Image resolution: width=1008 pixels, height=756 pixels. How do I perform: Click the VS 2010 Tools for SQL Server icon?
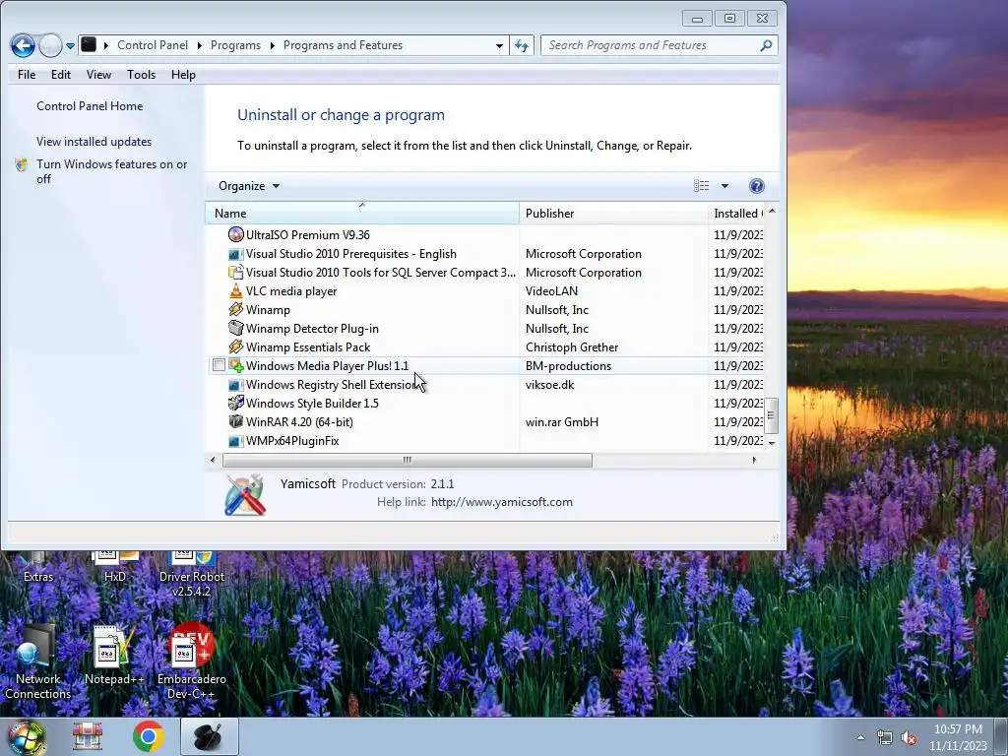236,273
